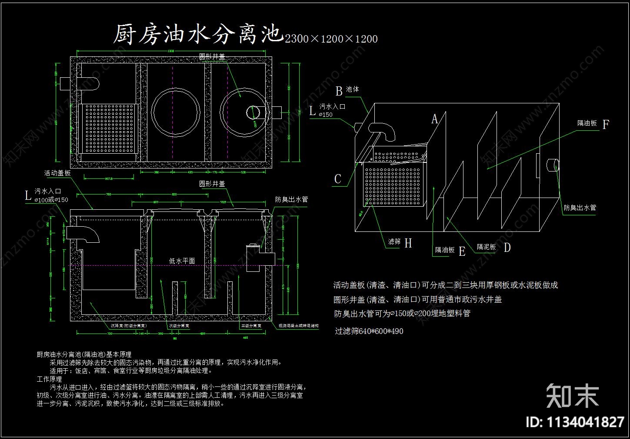Select the dimension text 2300×1200×1200
The height and width of the screenshot is (439, 630).
(x=331, y=39)
